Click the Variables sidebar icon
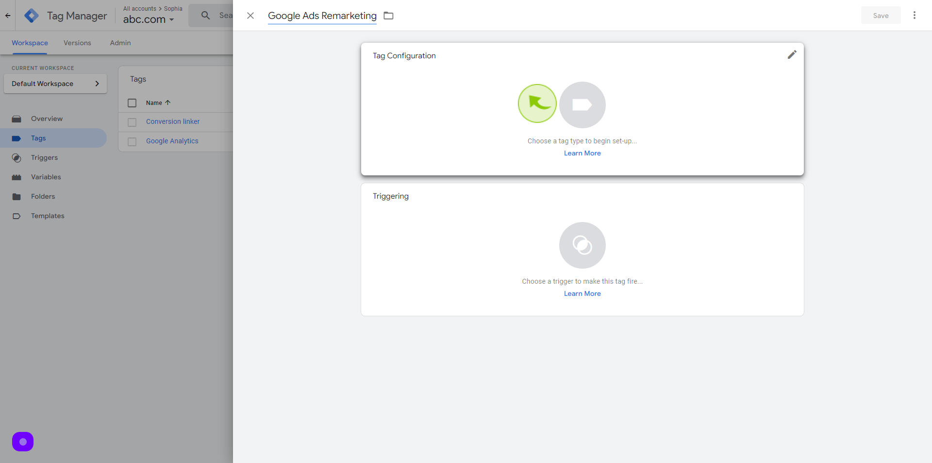The height and width of the screenshot is (463, 932). [17, 177]
